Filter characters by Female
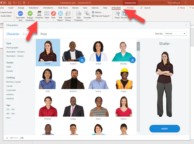The width and height of the screenshot is (194, 144). [10, 71]
